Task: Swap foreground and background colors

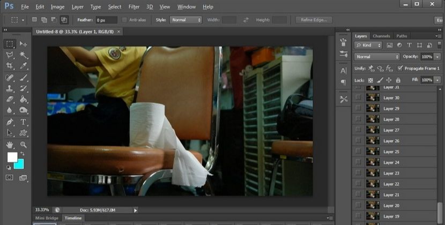Action: click(22, 154)
